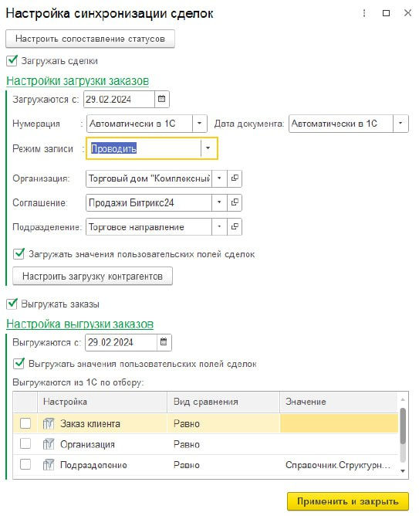This screenshot has height=516, width=419.
Task: Expand the Нумерация dropdown
Action: [x=200, y=124]
